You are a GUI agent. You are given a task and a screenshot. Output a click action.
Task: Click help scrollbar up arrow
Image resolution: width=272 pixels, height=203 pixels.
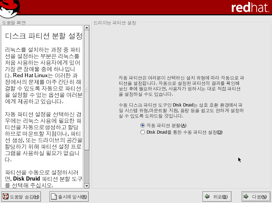(x=87, y=28)
